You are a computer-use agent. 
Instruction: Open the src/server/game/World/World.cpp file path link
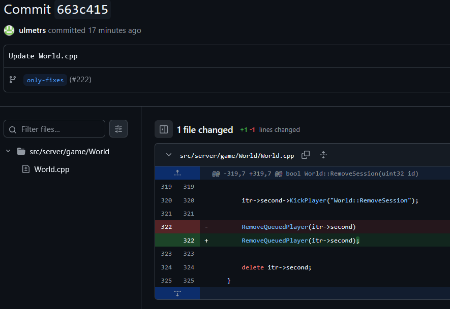237,155
